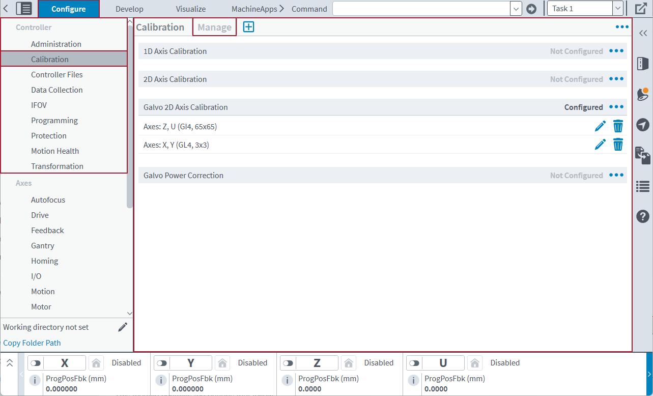Image resolution: width=653 pixels, height=396 pixels.
Task: Open the Task 1 dropdown
Action: 617,9
